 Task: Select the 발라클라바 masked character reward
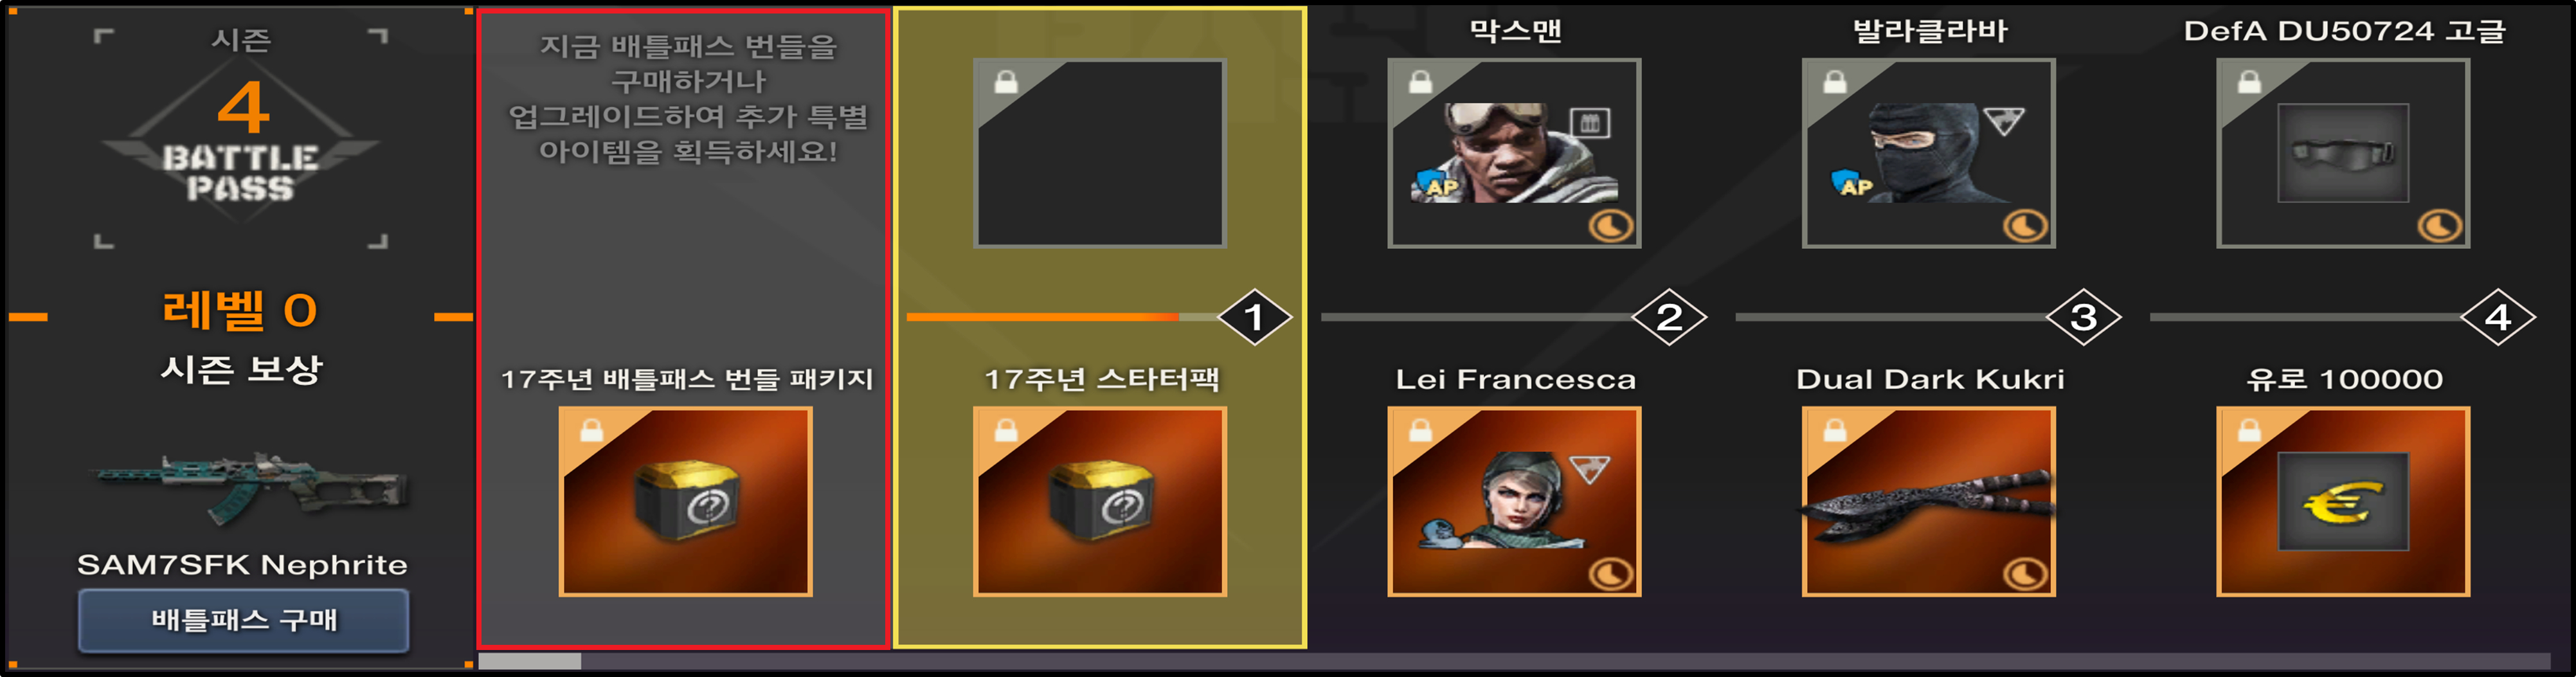1928,153
